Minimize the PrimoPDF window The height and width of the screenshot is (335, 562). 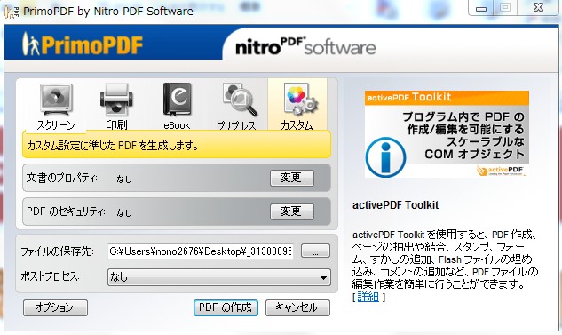480,8
